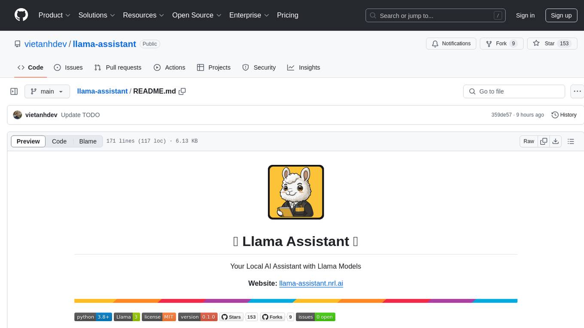Click the python 3.8+ badge

coord(93,317)
